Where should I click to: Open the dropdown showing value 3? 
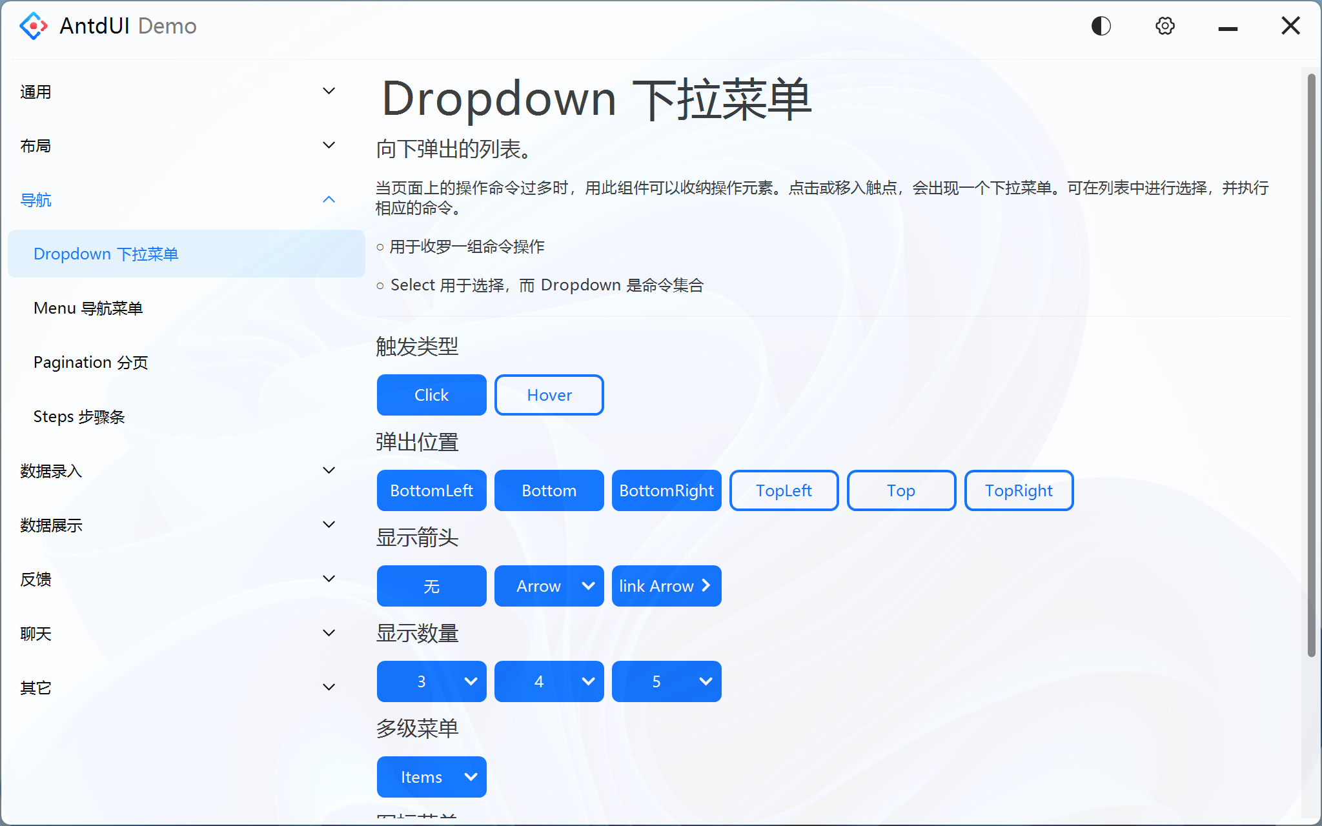click(431, 681)
